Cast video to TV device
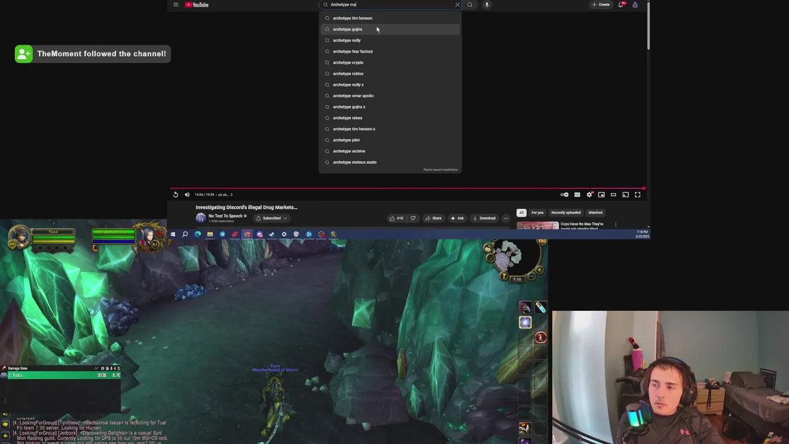The height and width of the screenshot is (444, 789). pyautogui.click(x=626, y=195)
